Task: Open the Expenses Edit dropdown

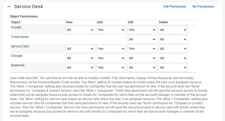Action: tap(142, 68)
